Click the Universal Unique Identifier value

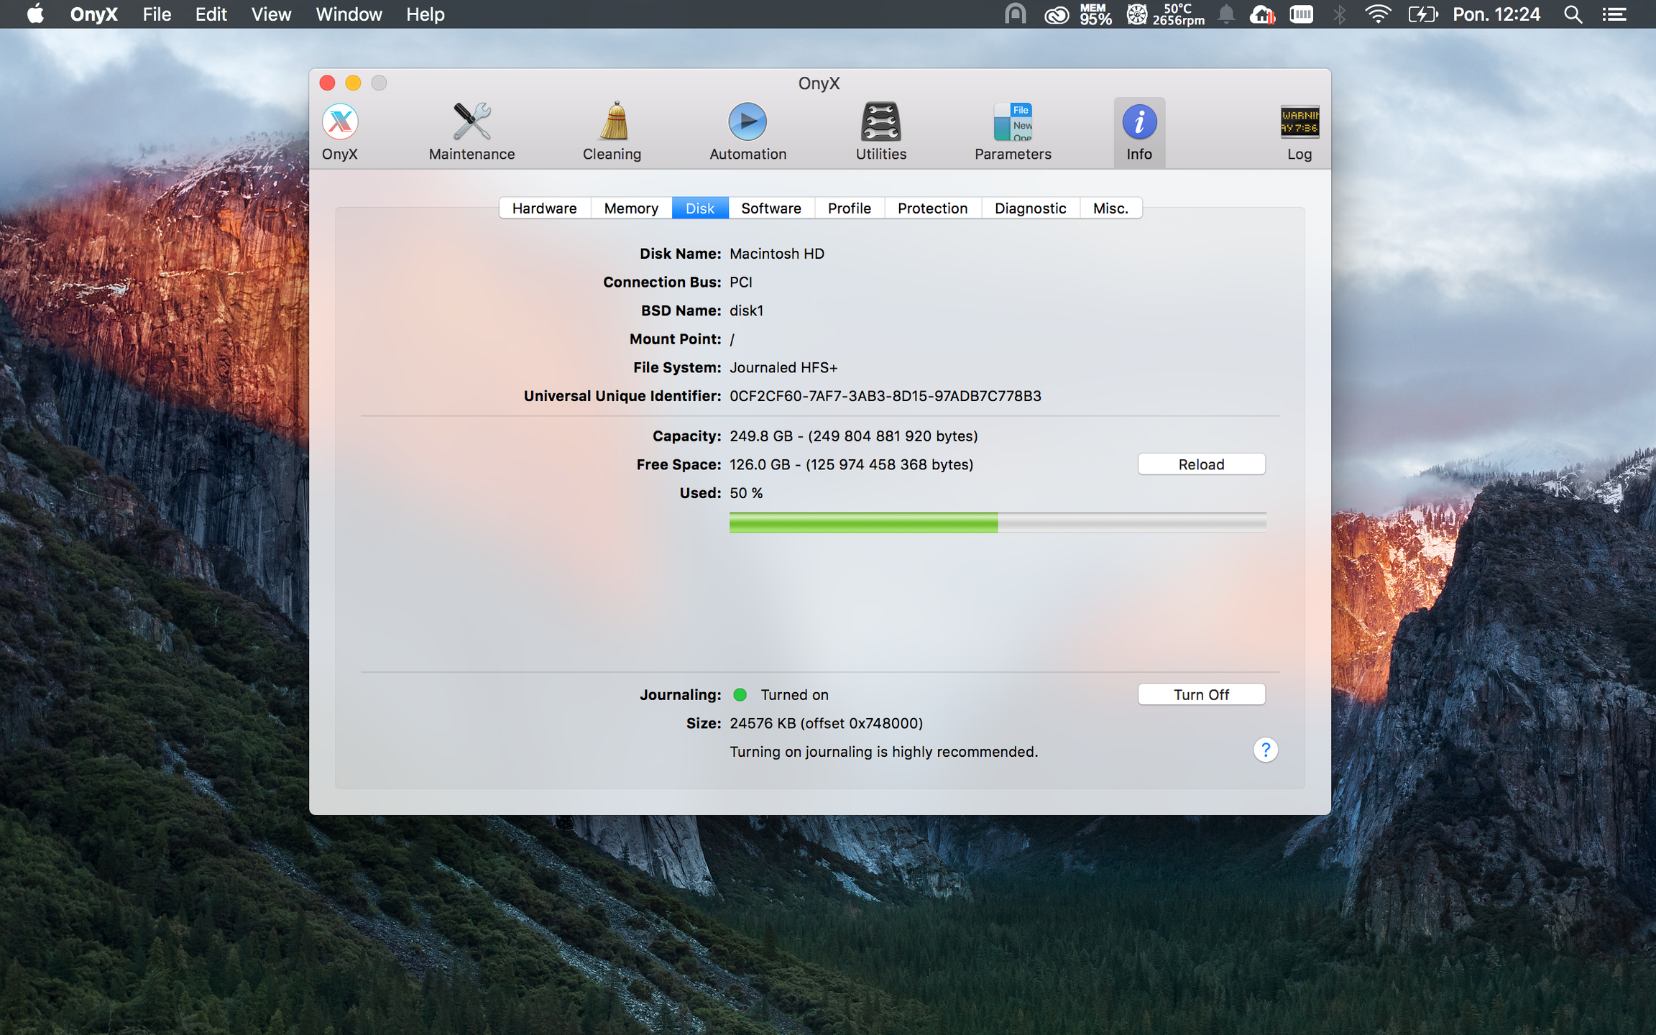[885, 396]
